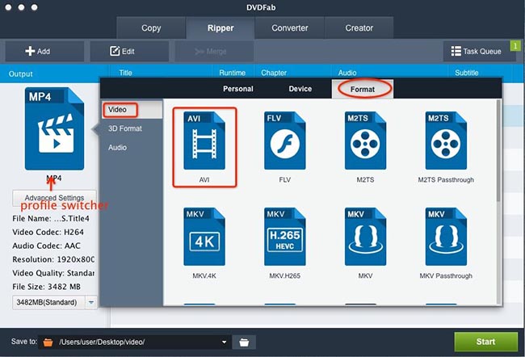Click the Video Quality text line
This screenshot has width=525, height=357.
(53, 273)
